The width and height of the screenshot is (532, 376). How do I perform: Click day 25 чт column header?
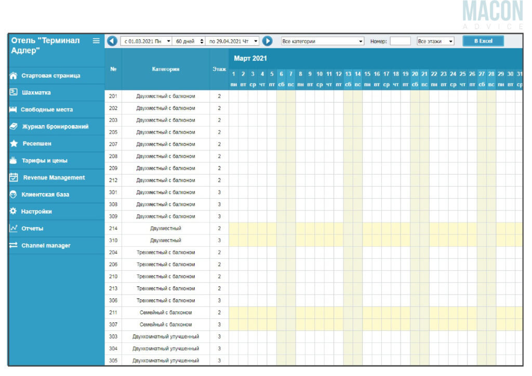462,79
